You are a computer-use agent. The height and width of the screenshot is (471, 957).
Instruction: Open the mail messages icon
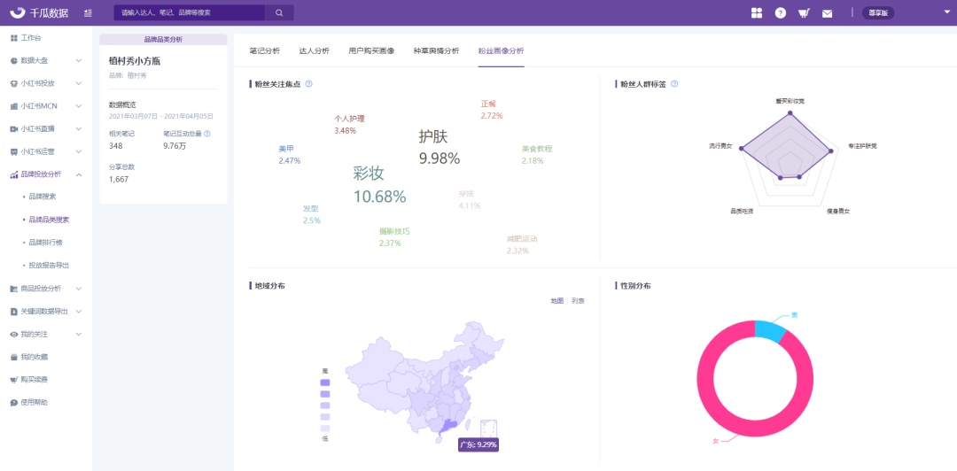click(827, 13)
